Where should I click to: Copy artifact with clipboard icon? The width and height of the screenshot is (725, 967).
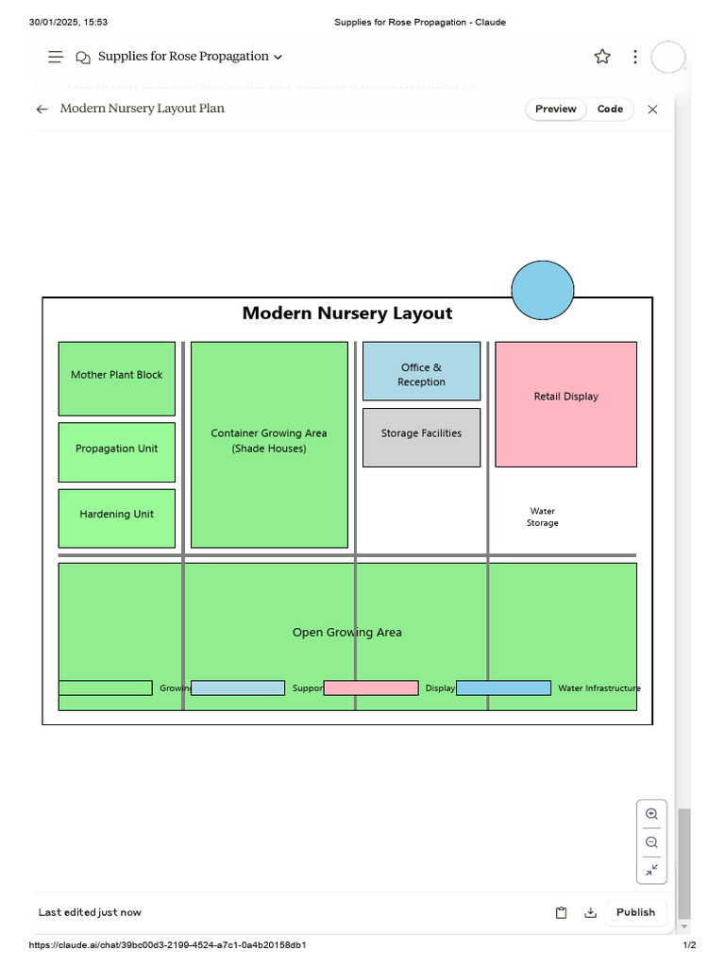561,913
